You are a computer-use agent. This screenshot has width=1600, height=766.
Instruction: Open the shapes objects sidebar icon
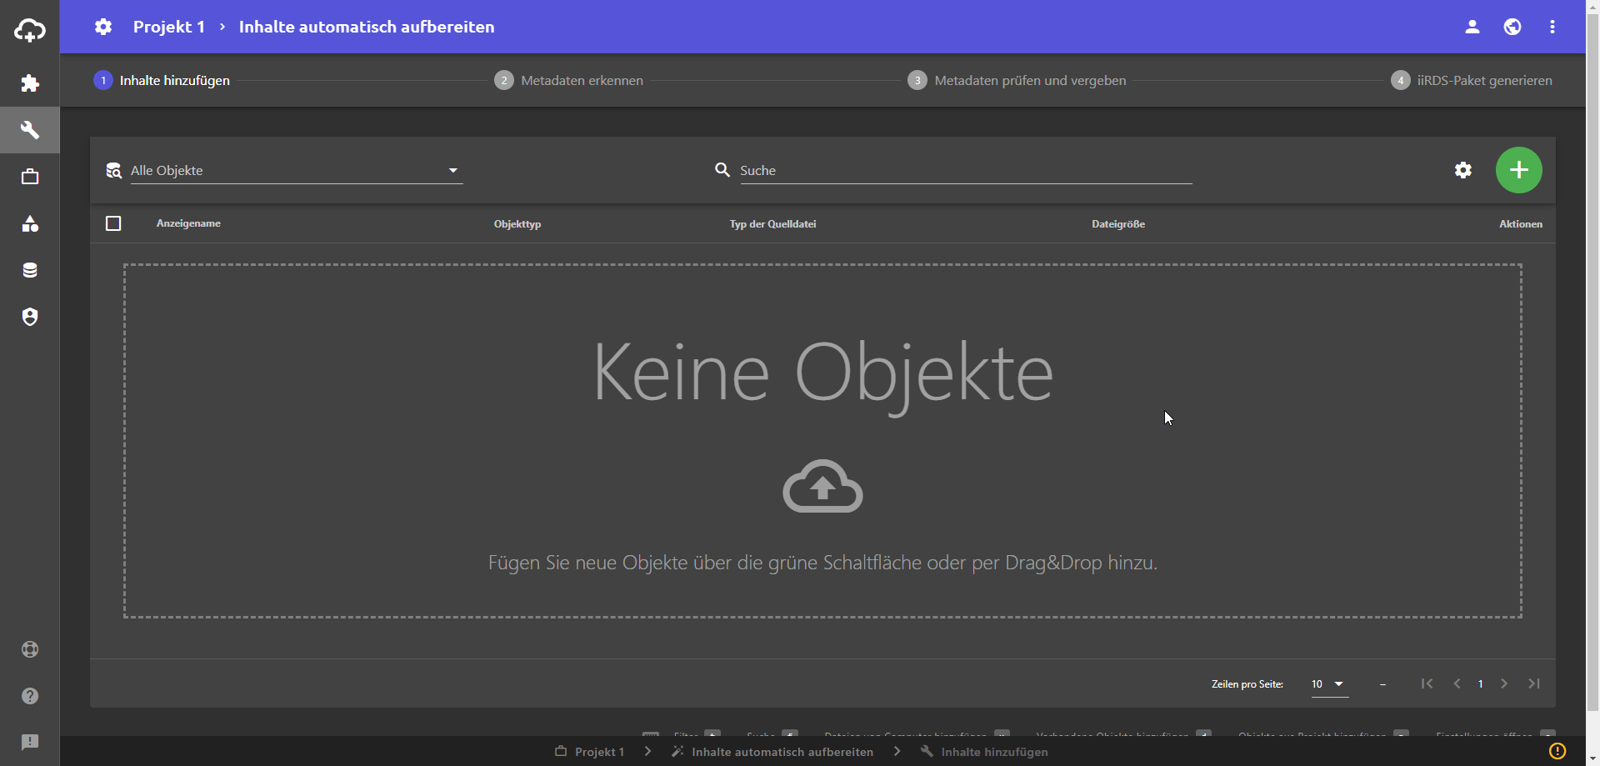click(x=30, y=223)
